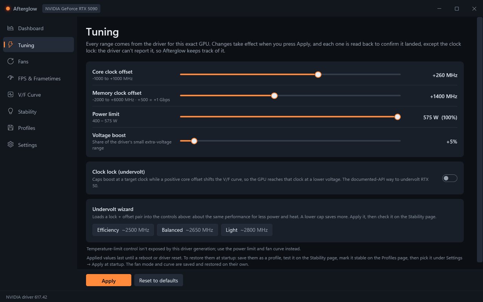This screenshot has height=302, width=483.
Task: Click the Power limit slider handle
Action: pyautogui.click(x=397, y=117)
